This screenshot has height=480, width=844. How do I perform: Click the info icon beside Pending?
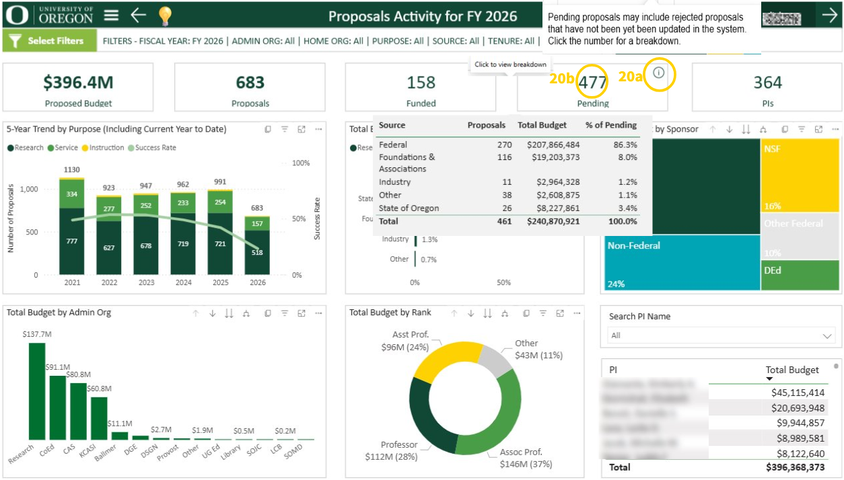(x=659, y=72)
